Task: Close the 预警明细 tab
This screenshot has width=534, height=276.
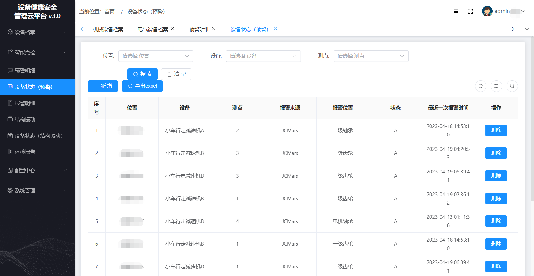Action: (x=214, y=29)
